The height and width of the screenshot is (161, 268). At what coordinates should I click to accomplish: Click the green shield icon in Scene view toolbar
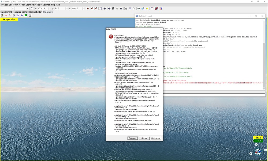(x=26, y=16)
